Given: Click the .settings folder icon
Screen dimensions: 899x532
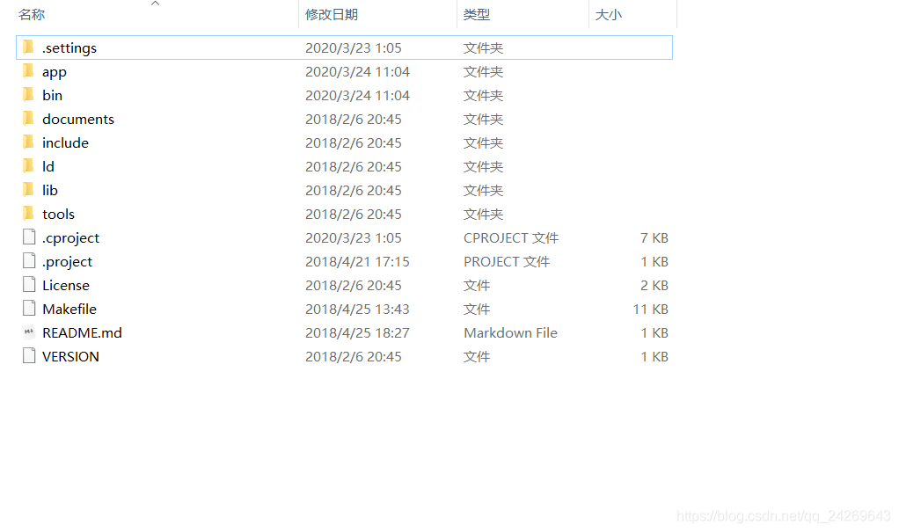Looking at the screenshot, I should point(27,47).
